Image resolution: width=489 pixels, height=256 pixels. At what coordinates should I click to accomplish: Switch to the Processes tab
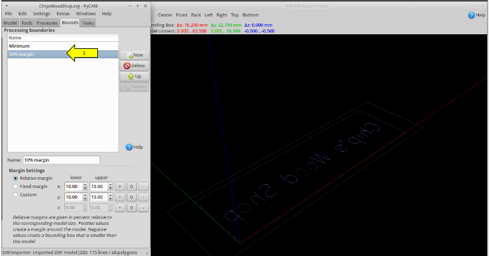47,23
